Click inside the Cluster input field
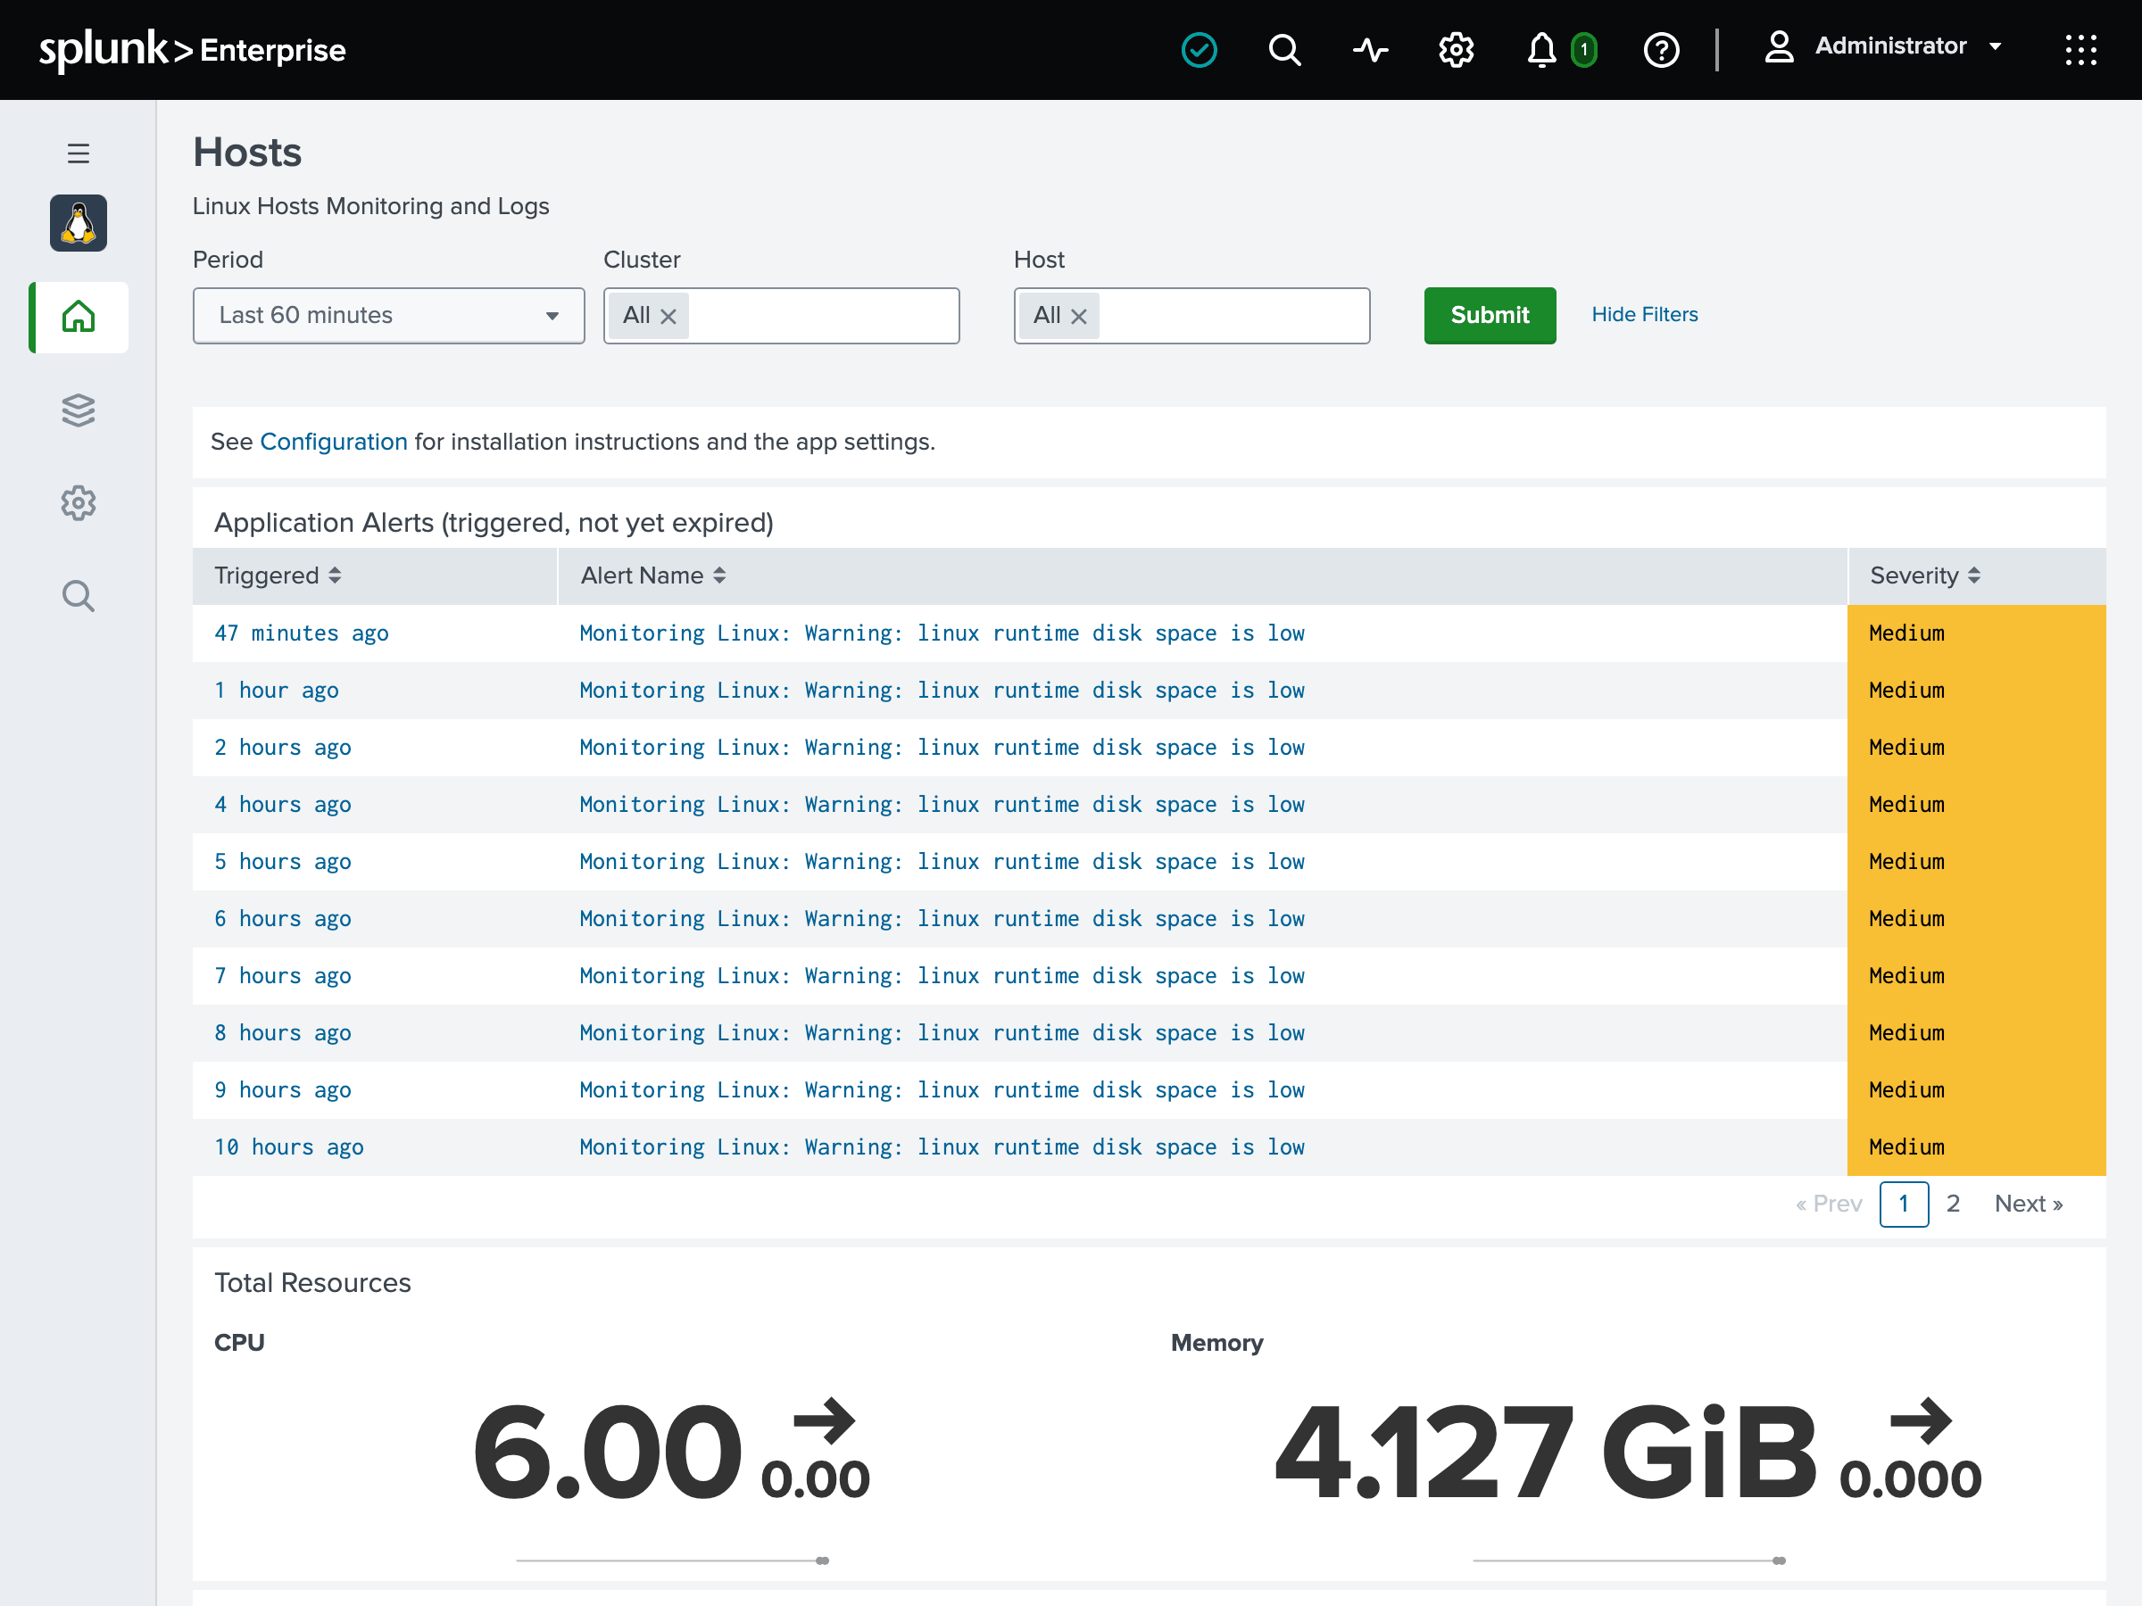 [x=782, y=316]
